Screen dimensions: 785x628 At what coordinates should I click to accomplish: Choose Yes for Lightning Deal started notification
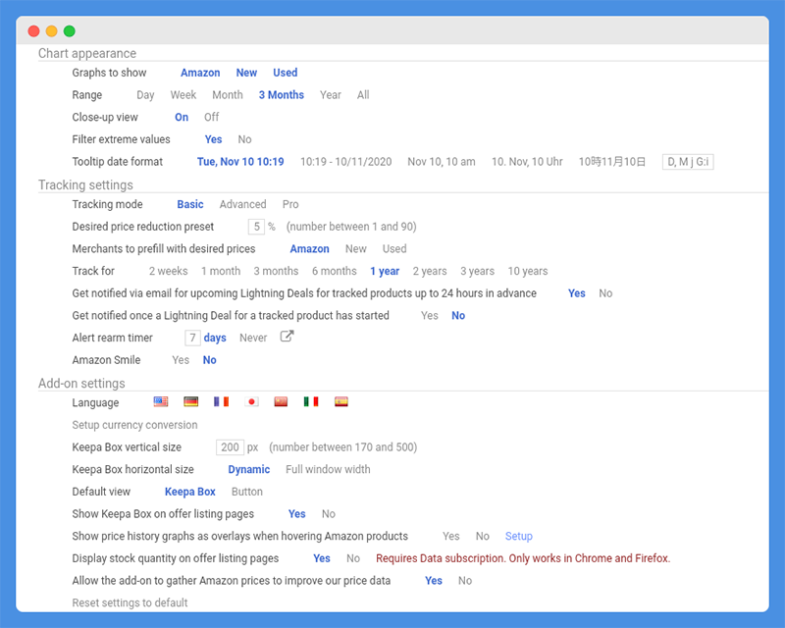[430, 316]
